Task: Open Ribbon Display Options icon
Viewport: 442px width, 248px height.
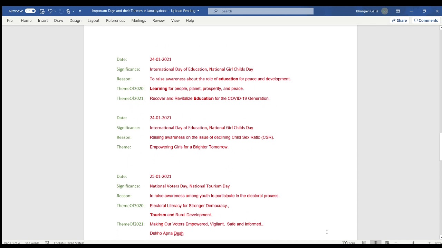Action: (x=398, y=11)
